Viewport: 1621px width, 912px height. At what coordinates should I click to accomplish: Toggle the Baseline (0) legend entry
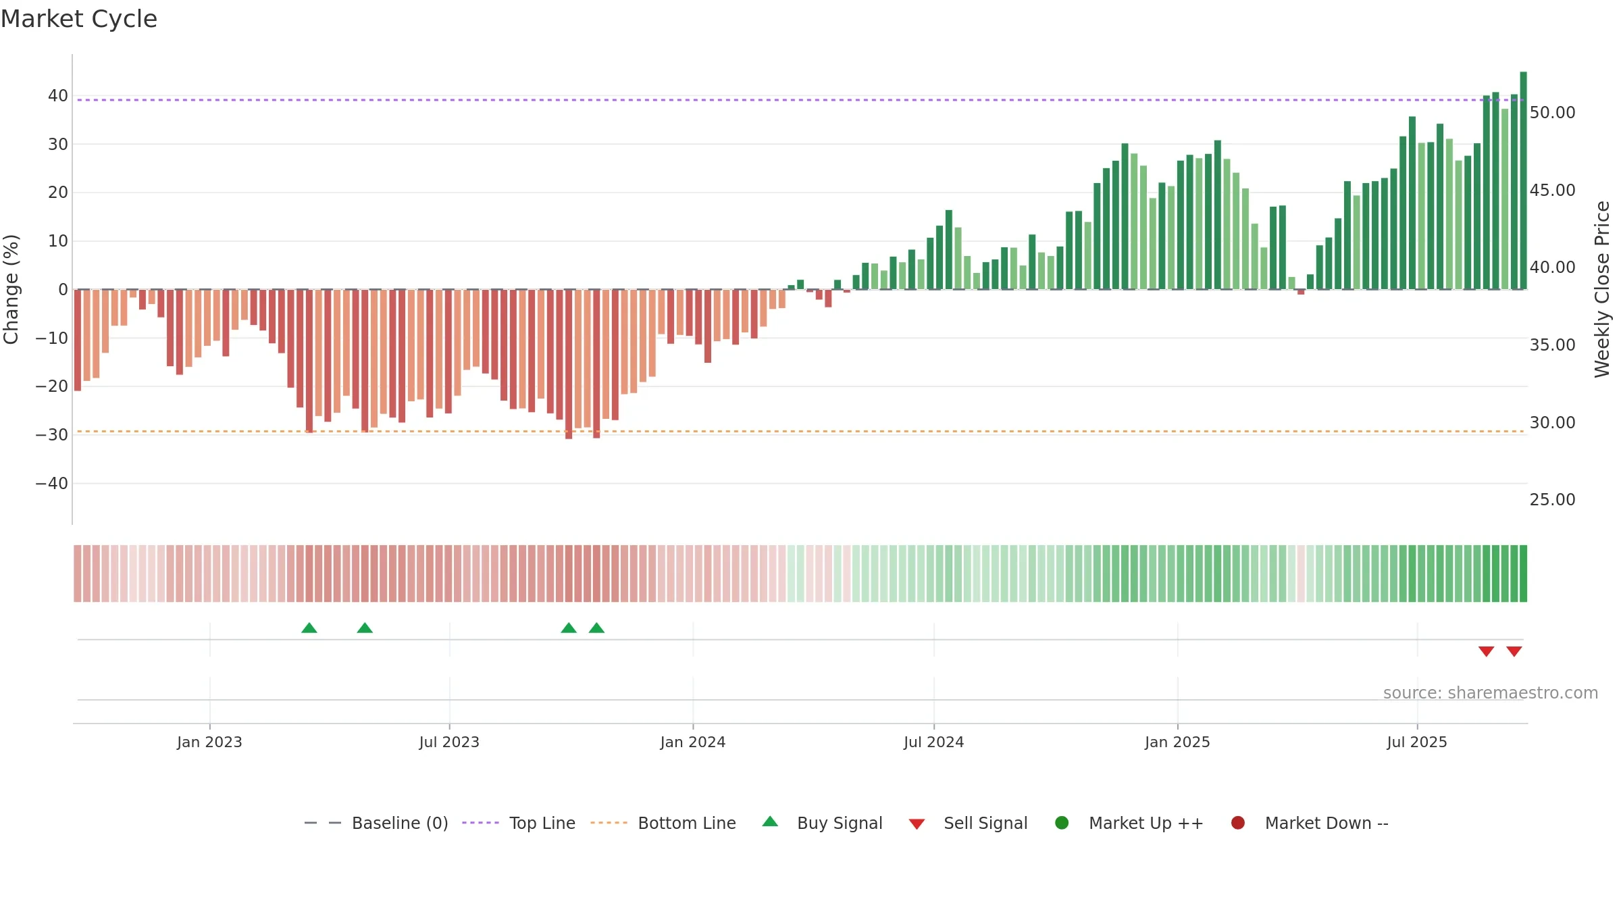point(376,823)
